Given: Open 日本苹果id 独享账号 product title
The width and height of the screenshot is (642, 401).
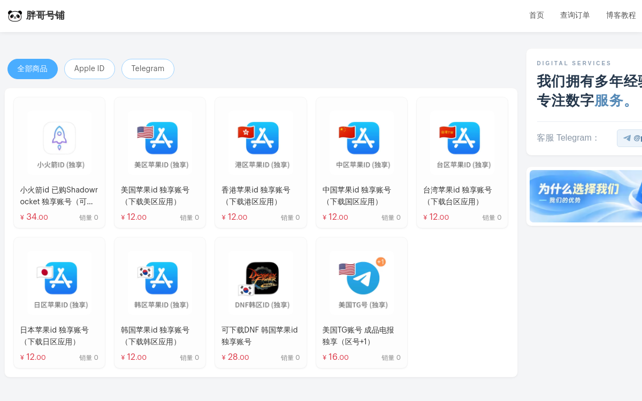Looking at the screenshot, I should pyautogui.click(x=55, y=336).
